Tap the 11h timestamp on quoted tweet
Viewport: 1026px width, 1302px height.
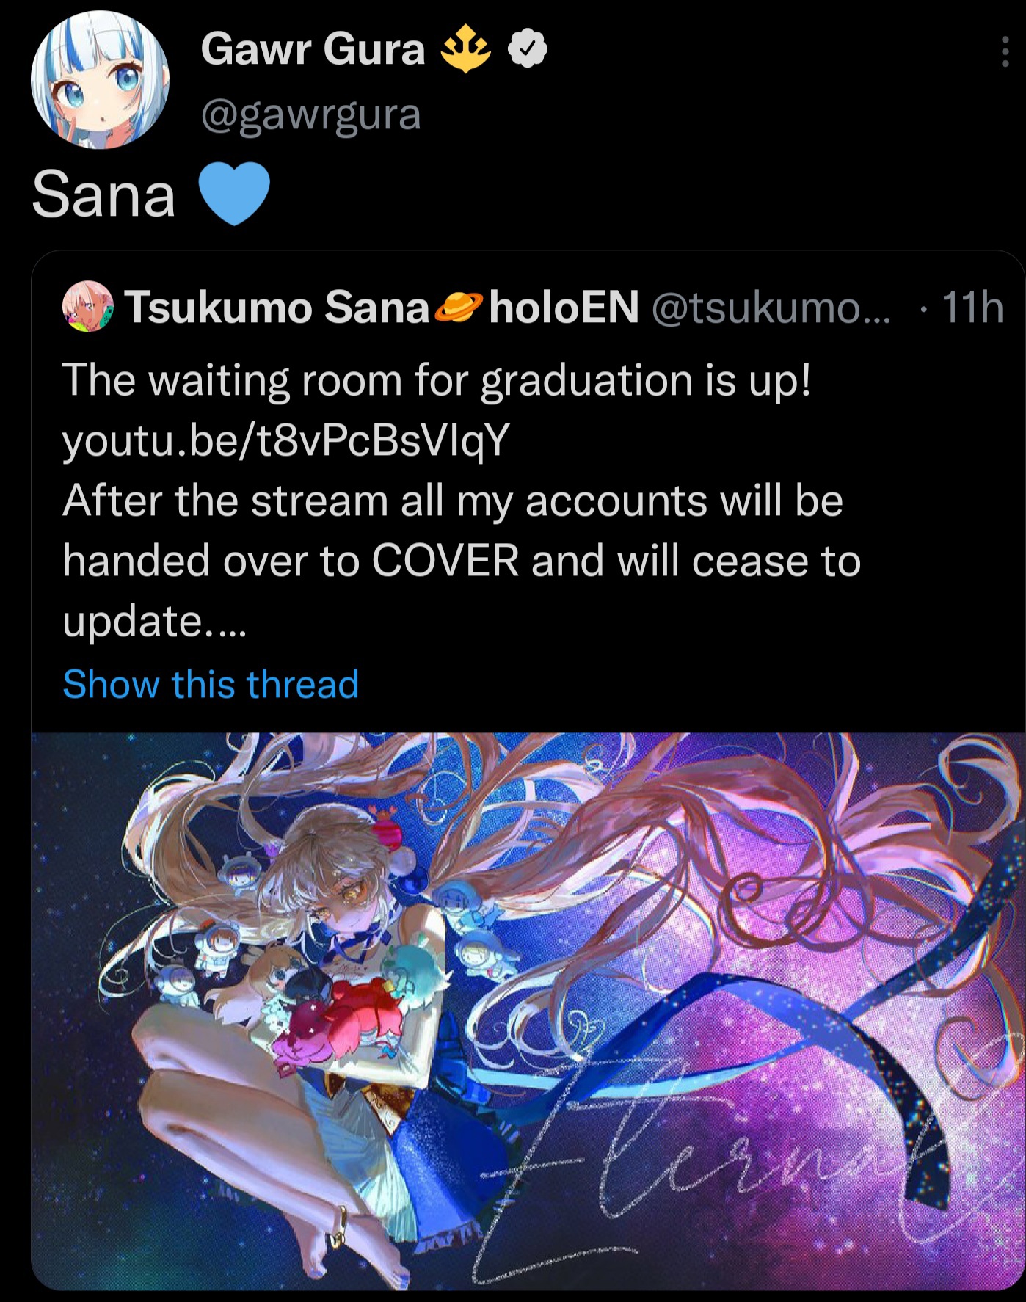coord(972,307)
